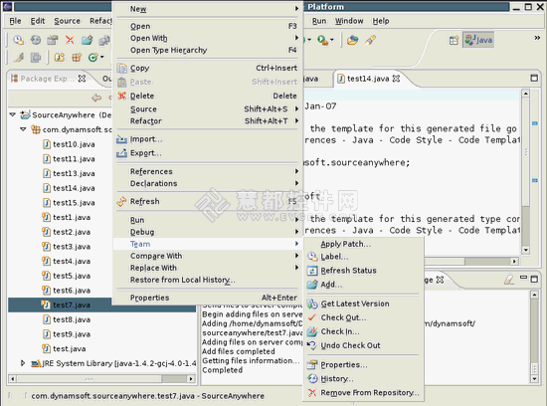Click the pencil icon in main toolbar
547x406 pixels.
pyautogui.click(x=371, y=40)
